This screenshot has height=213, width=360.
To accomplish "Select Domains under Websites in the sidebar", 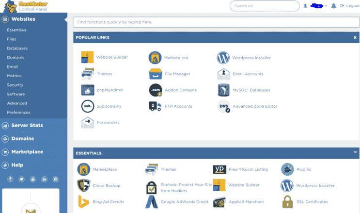I will 16,58.
